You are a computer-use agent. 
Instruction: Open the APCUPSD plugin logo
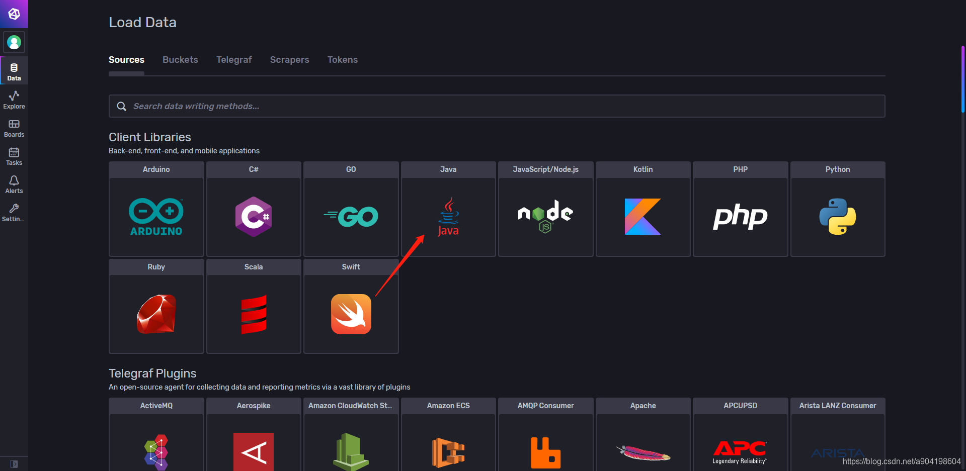click(741, 452)
